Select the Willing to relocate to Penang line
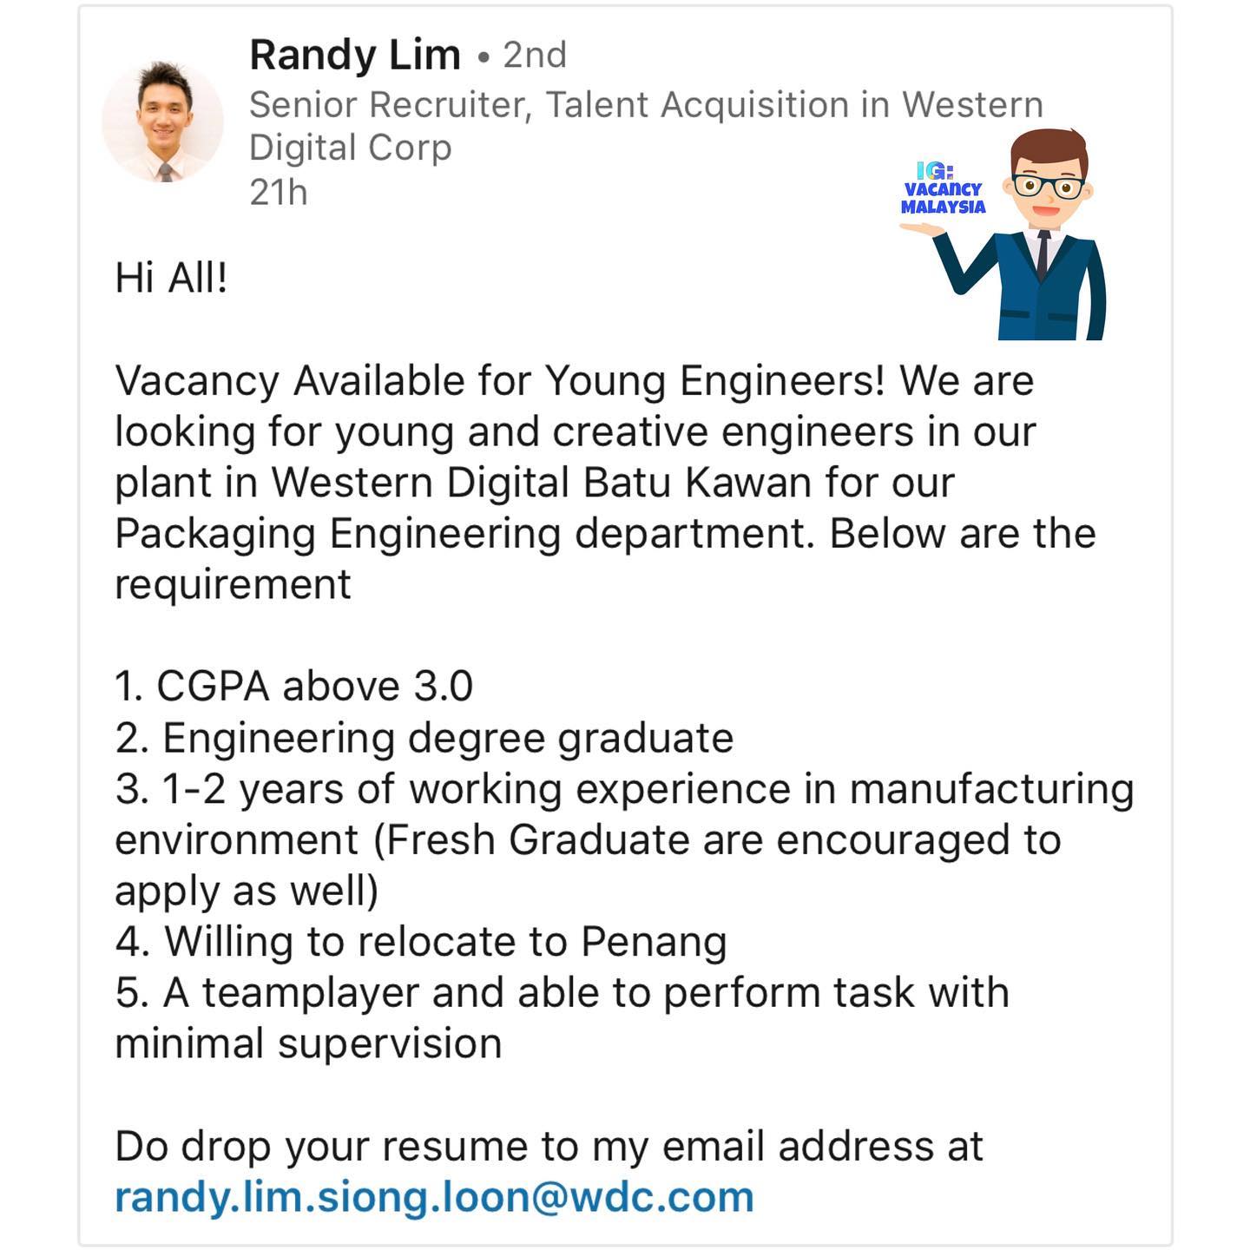The width and height of the screenshot is (1250, 1250). tap(421, 943)
